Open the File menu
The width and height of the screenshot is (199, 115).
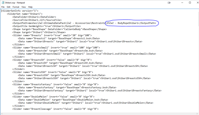[3, 7]
